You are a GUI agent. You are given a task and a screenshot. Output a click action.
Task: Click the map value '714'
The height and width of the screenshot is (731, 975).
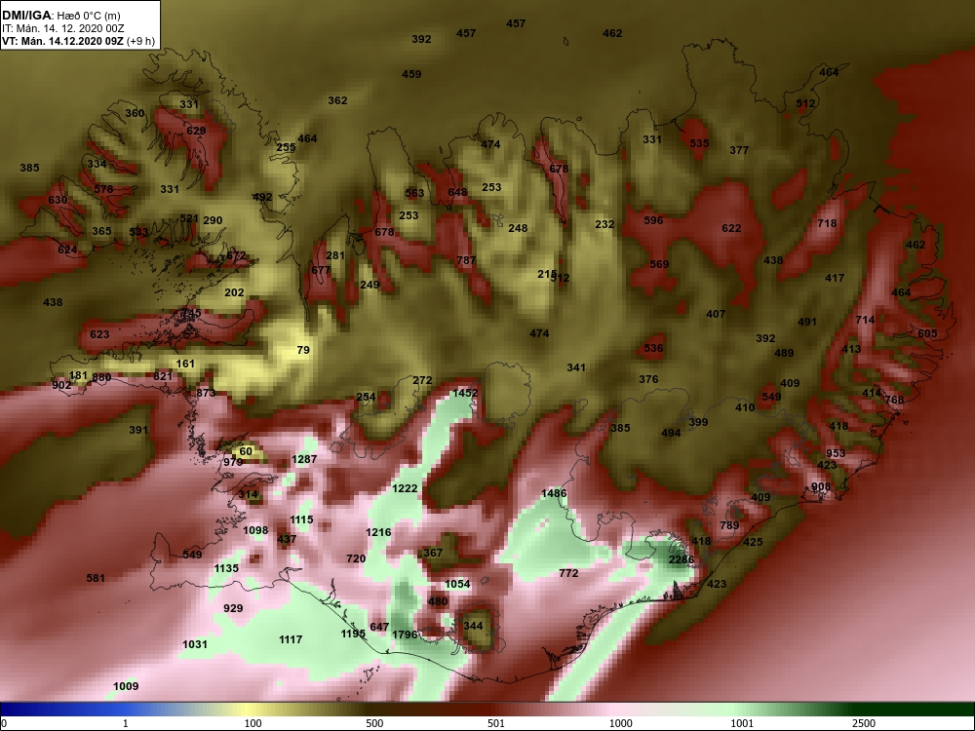click(x=865, y=320)
